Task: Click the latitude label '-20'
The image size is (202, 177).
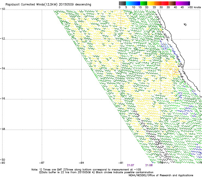Action: pyautogui.click(x=2, y=160)
